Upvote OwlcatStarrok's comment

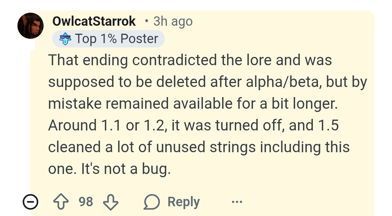(61, 202)
